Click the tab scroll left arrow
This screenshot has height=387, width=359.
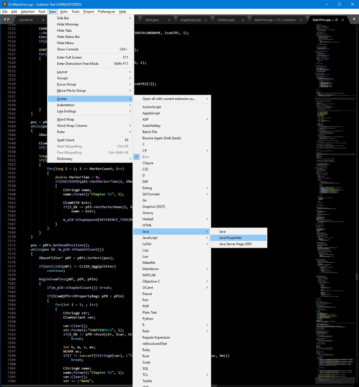coord(4,19)
